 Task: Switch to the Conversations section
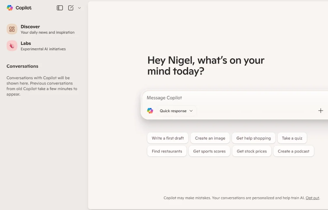point(22,66)
